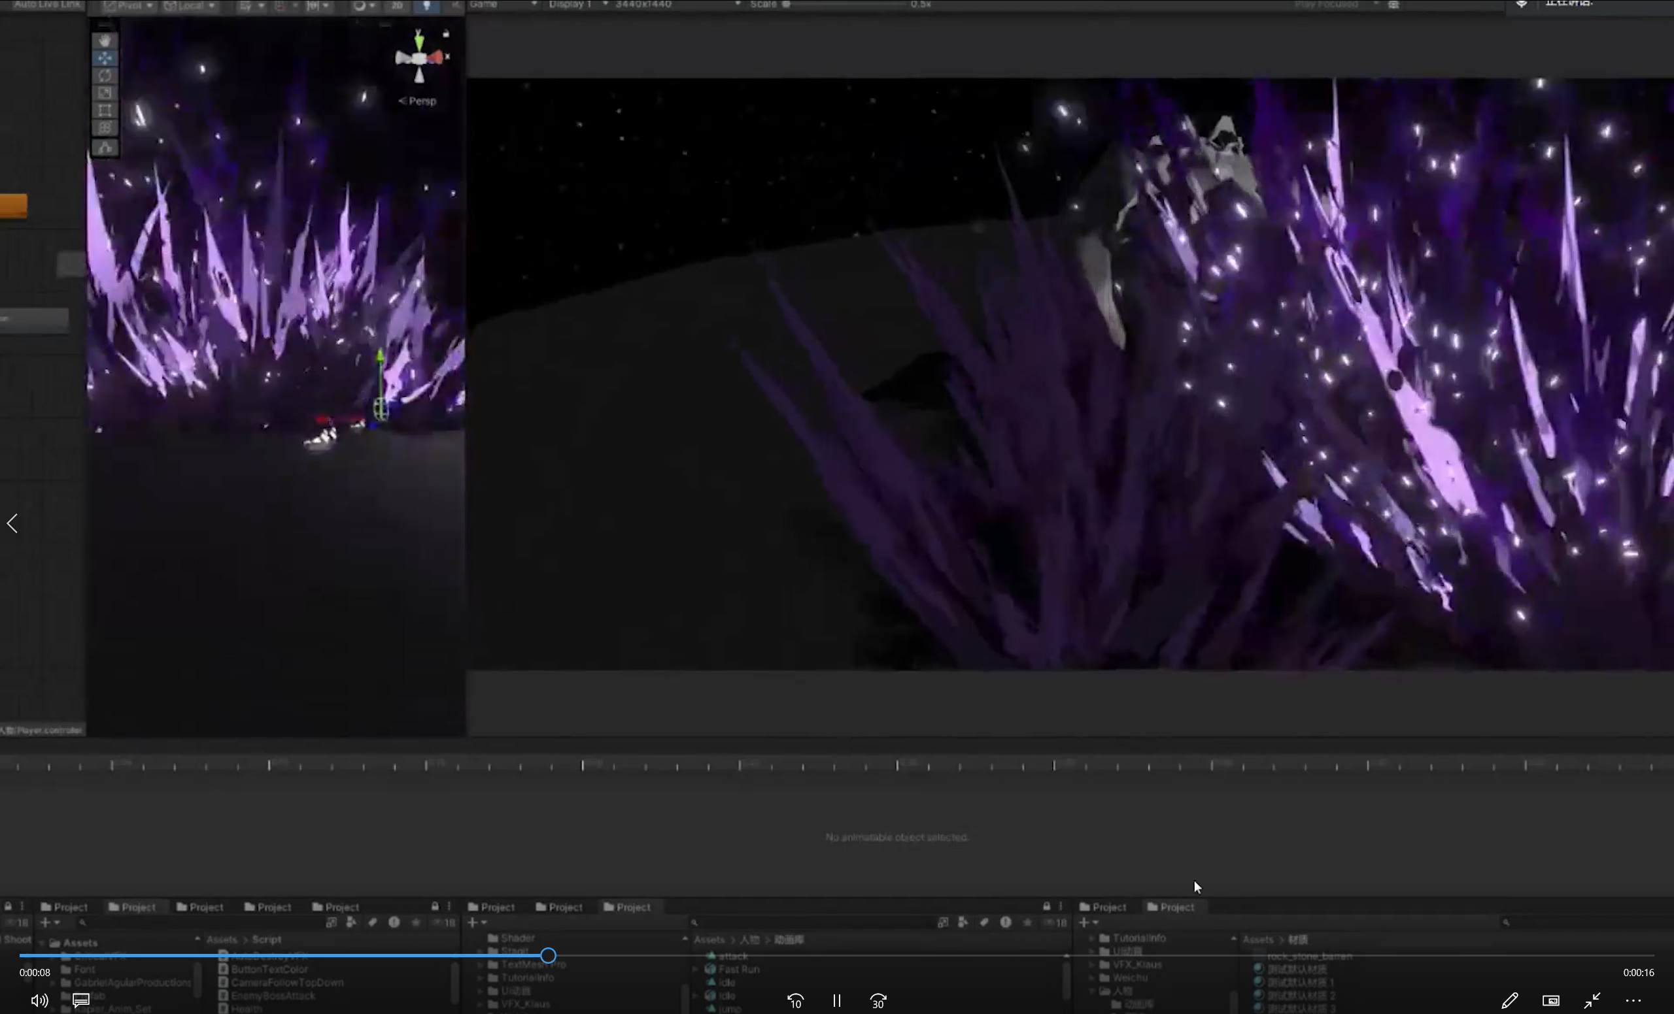The height and width of the screenshot is (1014, 1674).
Task: Click the video seek bar progress handle
Action: point(548,956)
